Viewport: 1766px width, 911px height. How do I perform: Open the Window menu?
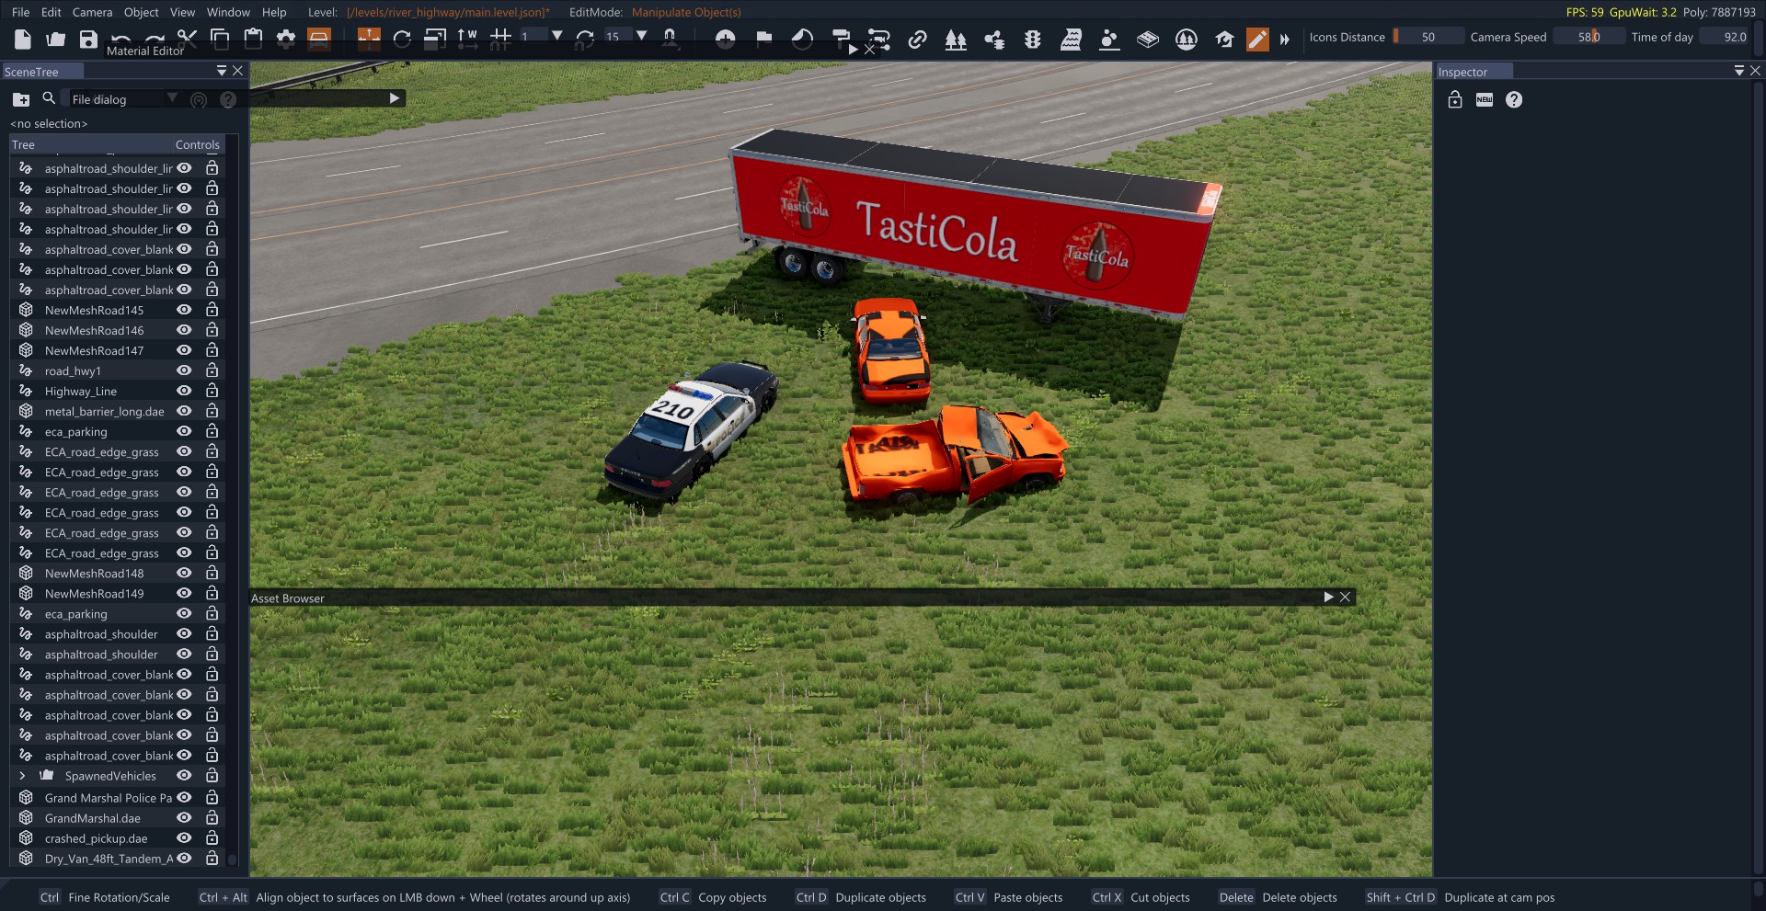228,12
